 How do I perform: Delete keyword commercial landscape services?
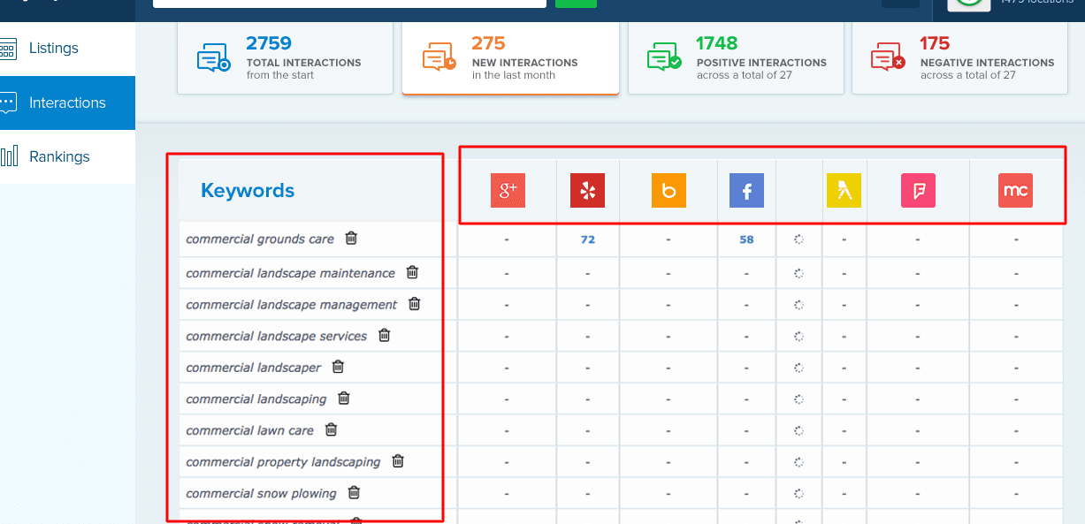pyautogui.click(x=384, y=335)
